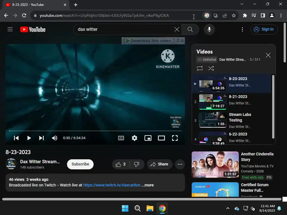
Task: Select the 8-23-2023 playlist video
Action: coord(232,83)
